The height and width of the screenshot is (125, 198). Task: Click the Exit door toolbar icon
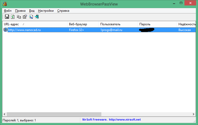click(37, 17)
